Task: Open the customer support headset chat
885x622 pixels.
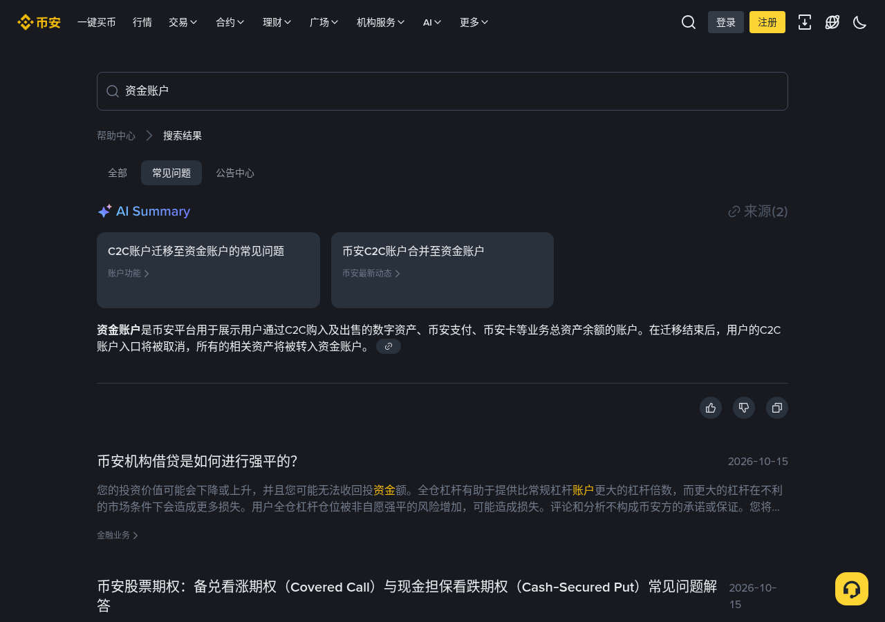Action: pyautogui.click(x=852, y=589)
